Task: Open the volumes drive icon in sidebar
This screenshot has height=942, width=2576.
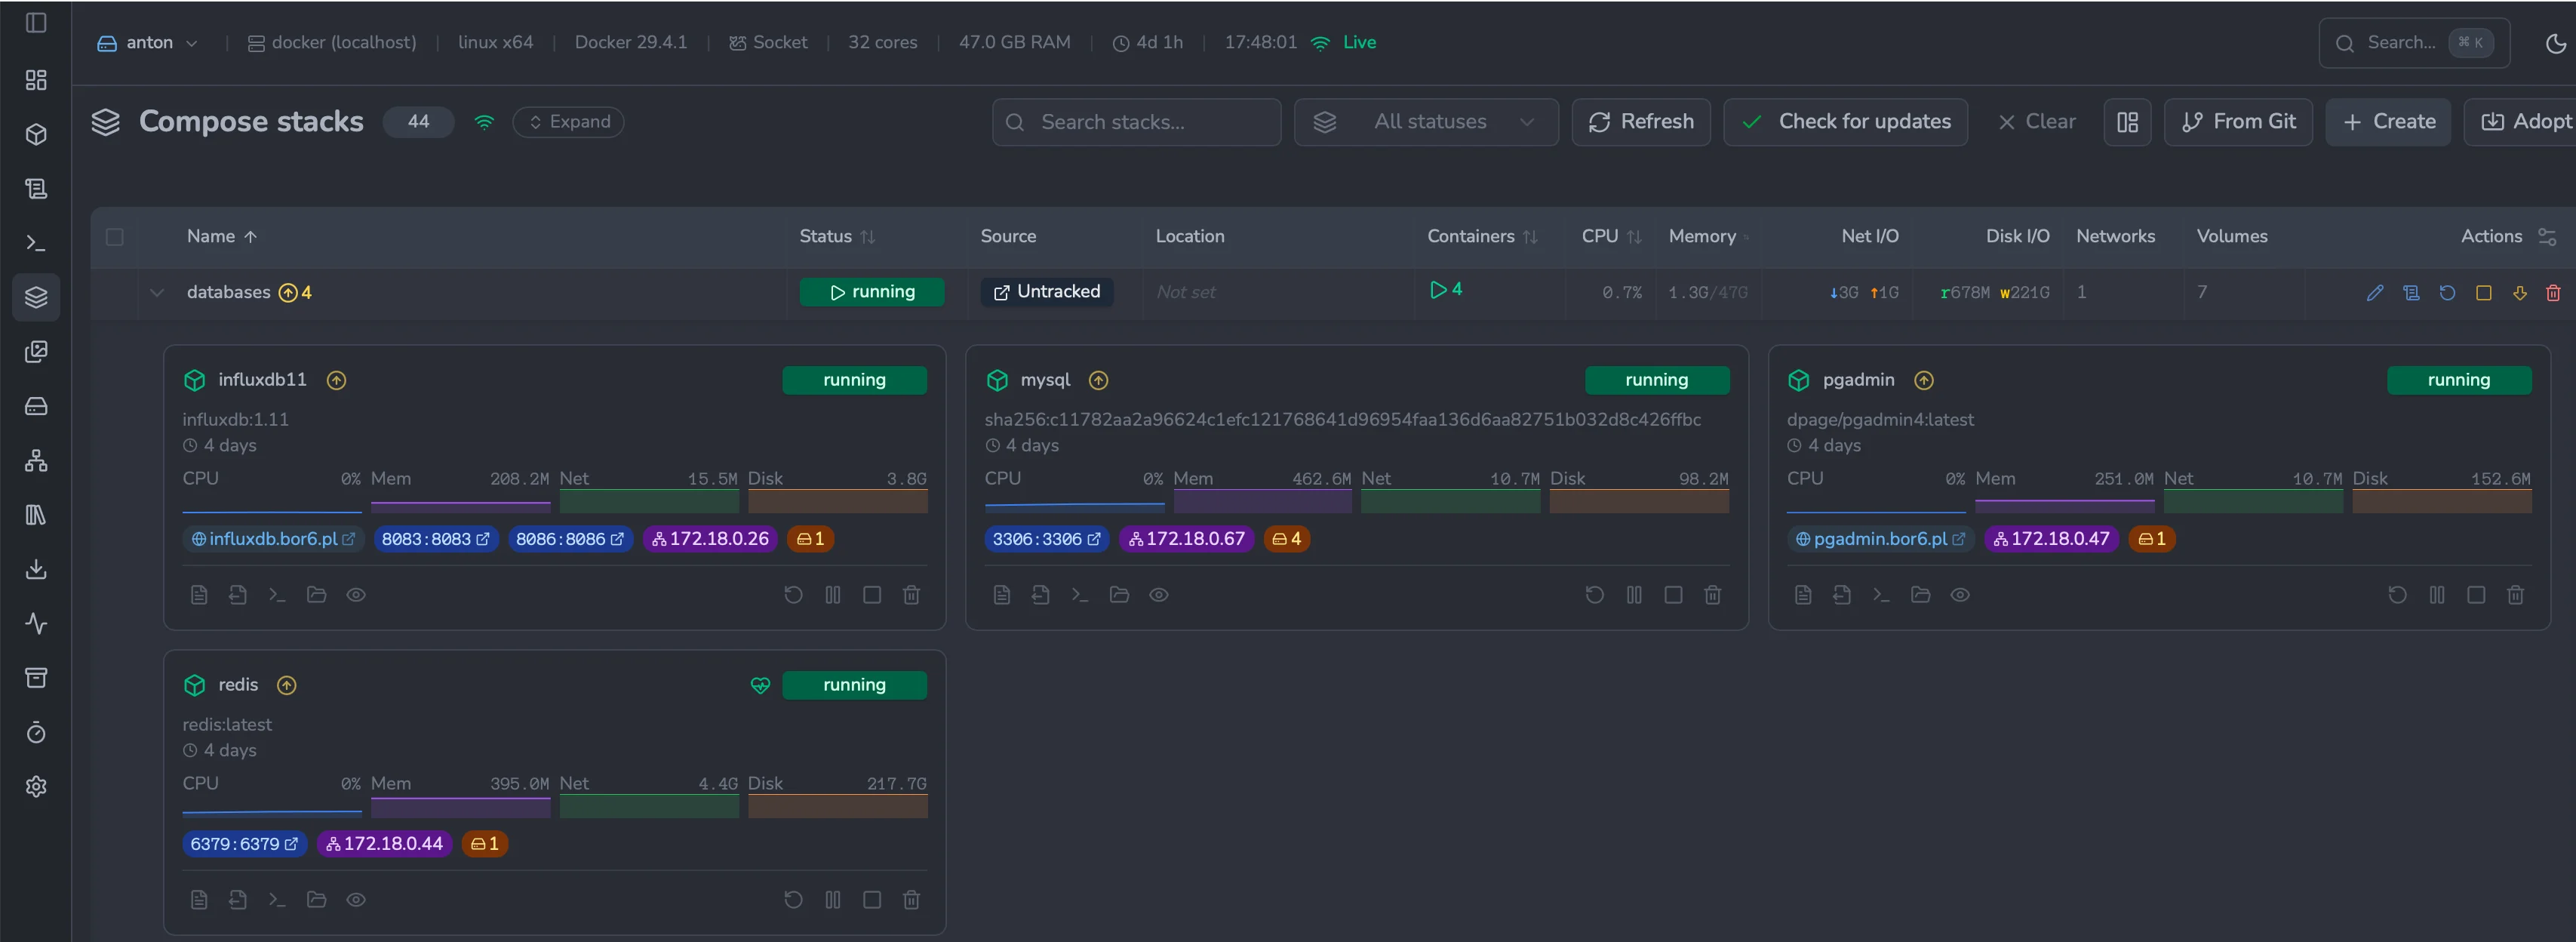Action: pyautogui.click(x=36, y=406)
